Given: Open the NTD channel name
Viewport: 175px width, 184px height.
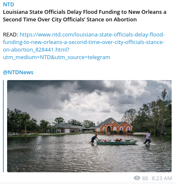Looking at the screenshot, I should [x=8, y=5].
